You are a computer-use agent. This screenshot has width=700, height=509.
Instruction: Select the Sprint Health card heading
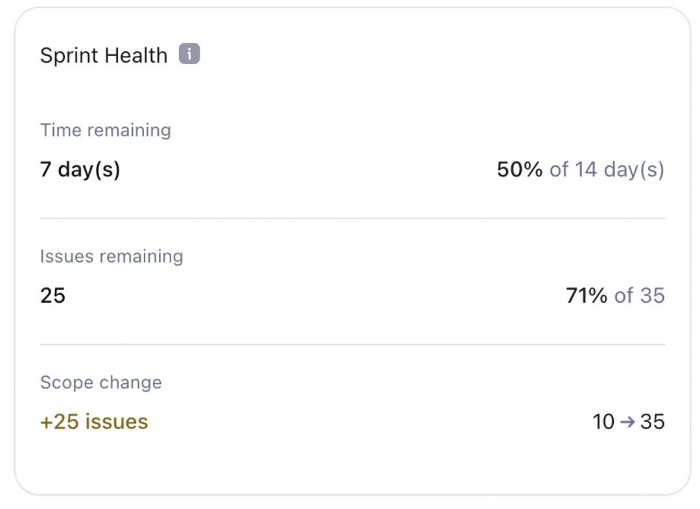pyautogui.click(x=103, y=55)
